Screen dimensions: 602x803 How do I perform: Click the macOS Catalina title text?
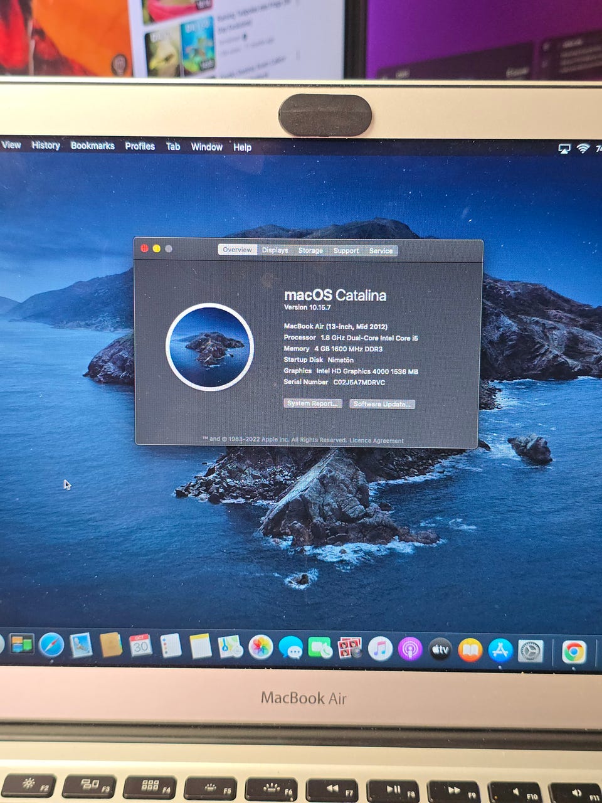335,295
